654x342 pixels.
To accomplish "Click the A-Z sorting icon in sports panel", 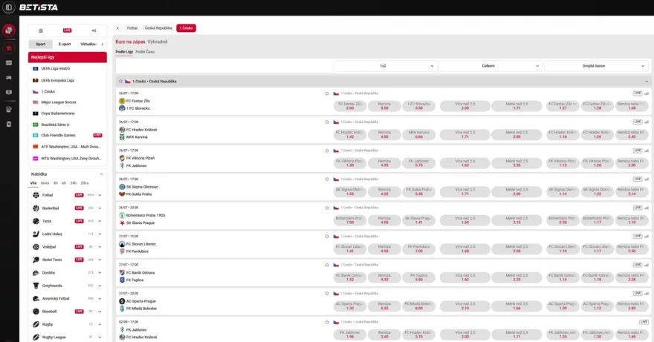I will (94, 30).
